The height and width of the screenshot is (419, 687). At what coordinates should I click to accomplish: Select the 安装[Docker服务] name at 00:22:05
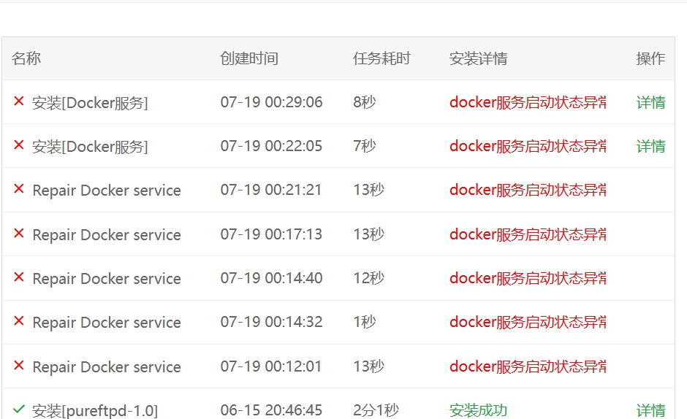tap(90, 147)
